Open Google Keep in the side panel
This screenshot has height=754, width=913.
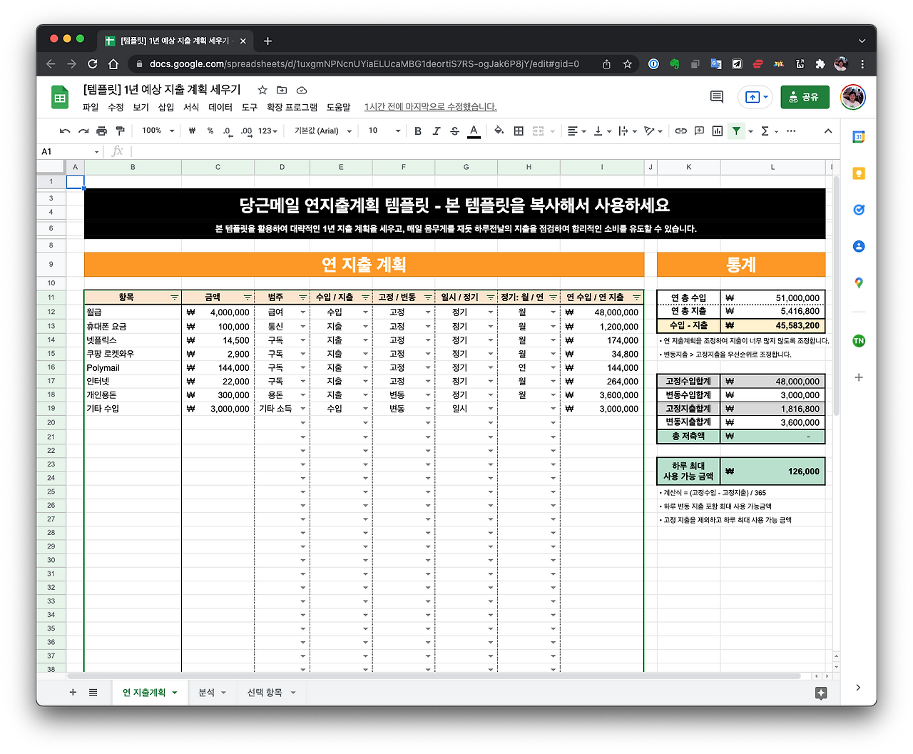coord(859,173)
